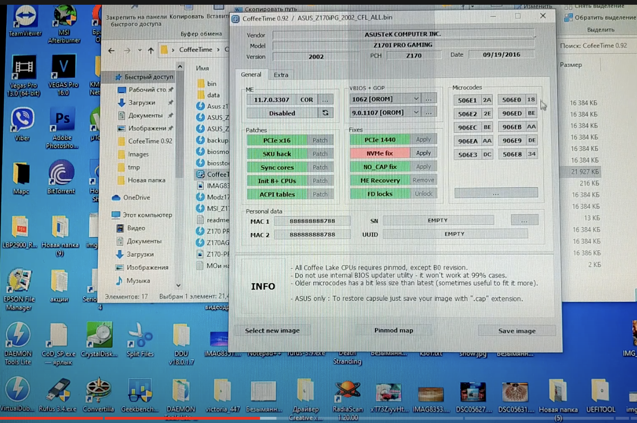This screenshot has height=423, width=637.
Task: Select Этот компьютер in Explorer sidebar
Action: 142,215
